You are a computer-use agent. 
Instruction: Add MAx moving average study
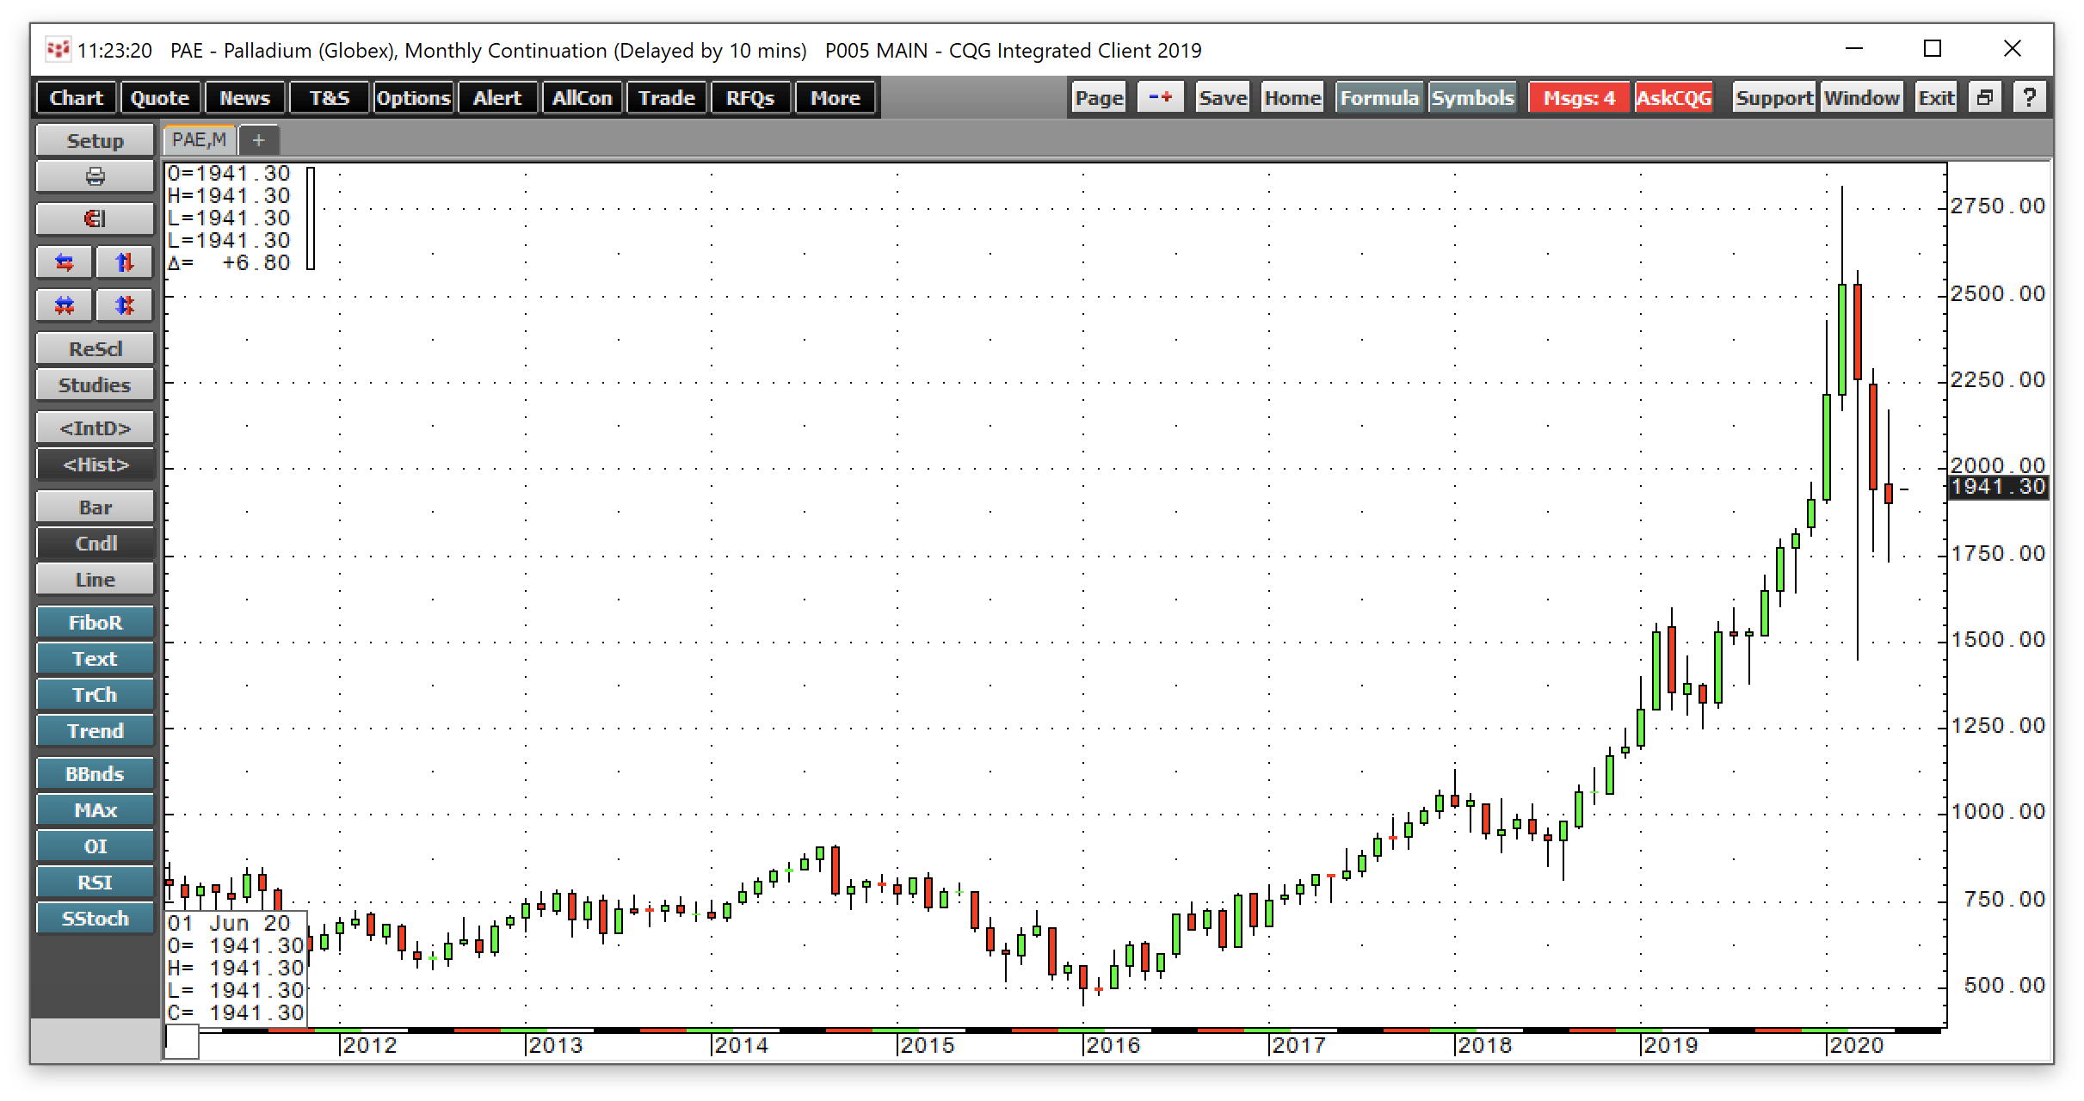[95, 809]
